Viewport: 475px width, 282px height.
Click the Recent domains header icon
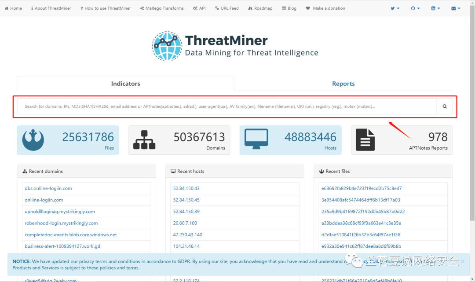(25, 172)
